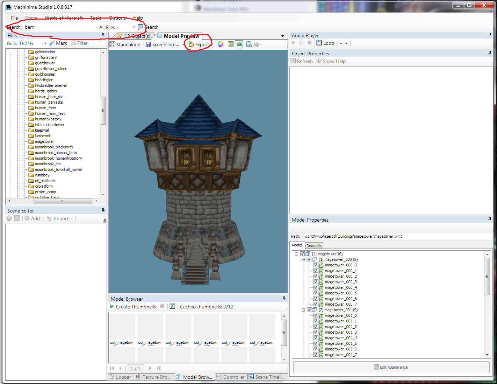Toggle Loop in Audio Player
The image size is (497, 384).
pyautogui.click(x=325, y=43)
